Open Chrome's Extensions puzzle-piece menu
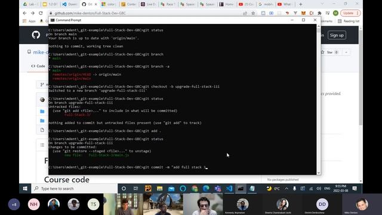Screen dimensions: 382x215 (x=319, y=13)
